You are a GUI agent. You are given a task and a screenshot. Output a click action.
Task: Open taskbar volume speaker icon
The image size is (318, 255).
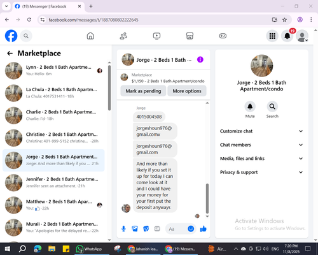click(266, 249)
